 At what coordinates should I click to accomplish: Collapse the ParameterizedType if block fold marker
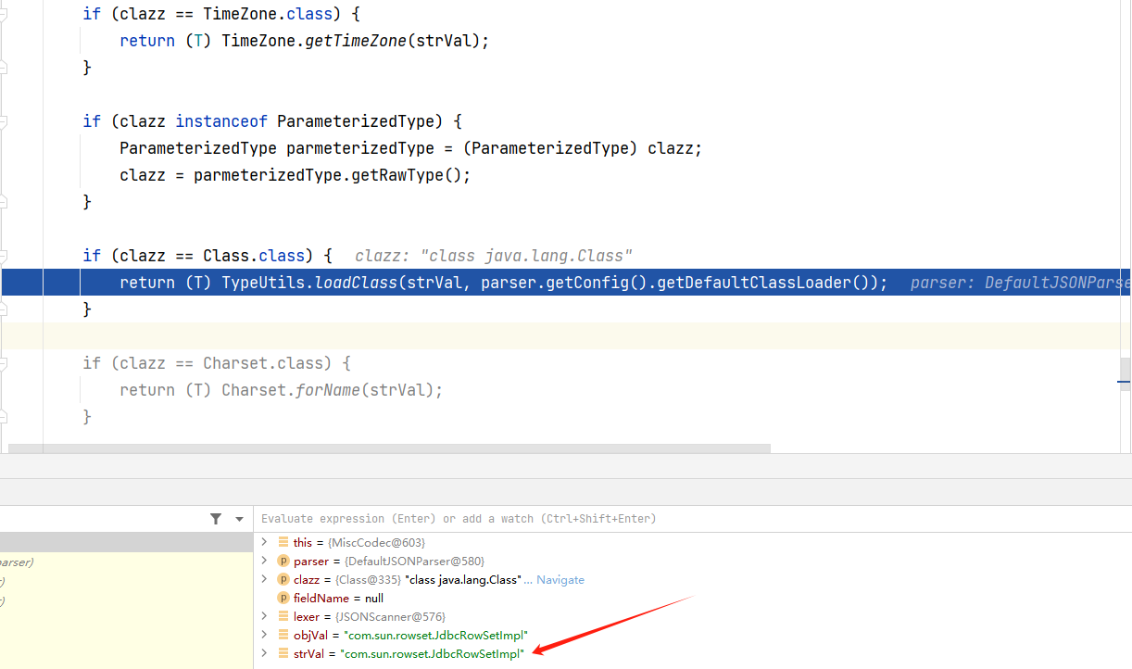3,121
